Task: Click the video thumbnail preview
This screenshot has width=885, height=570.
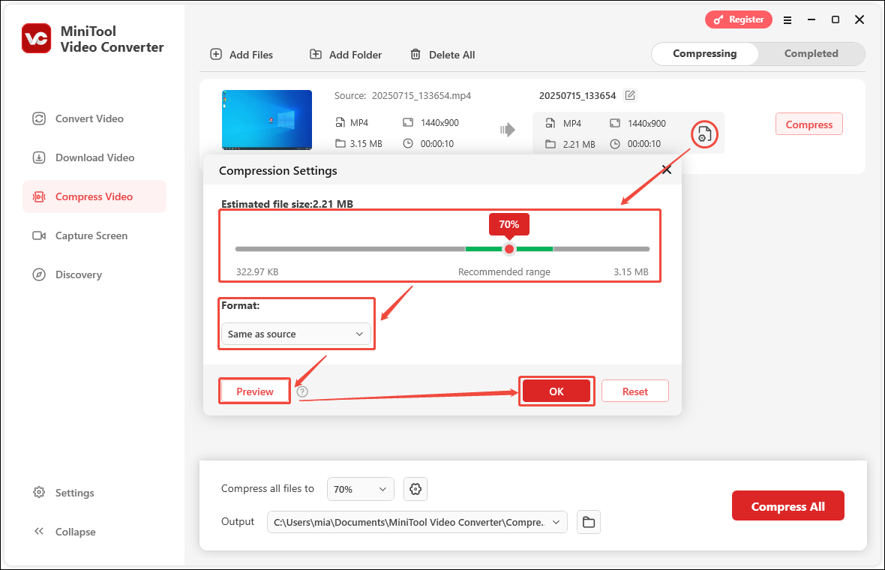Action: tap(266, 120)
